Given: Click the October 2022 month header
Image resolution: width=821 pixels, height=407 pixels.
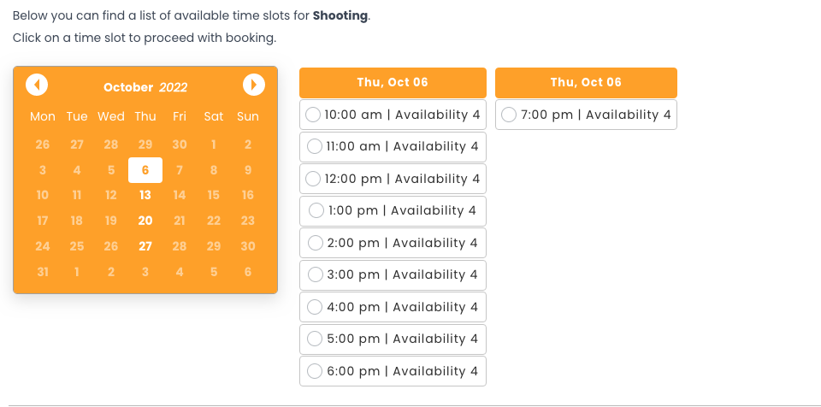Looking at the screenshot, I should pyautogui.click(x=145, y=87).
